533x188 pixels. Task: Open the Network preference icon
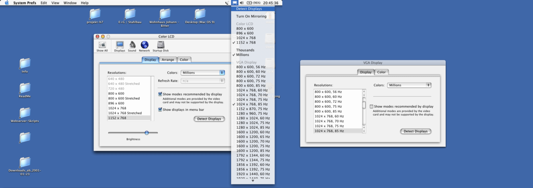[145, 46]
